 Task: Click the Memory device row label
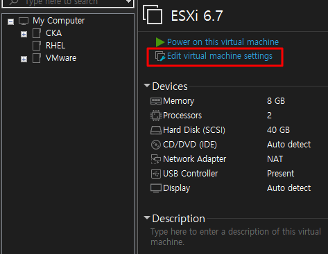[178, 101]
